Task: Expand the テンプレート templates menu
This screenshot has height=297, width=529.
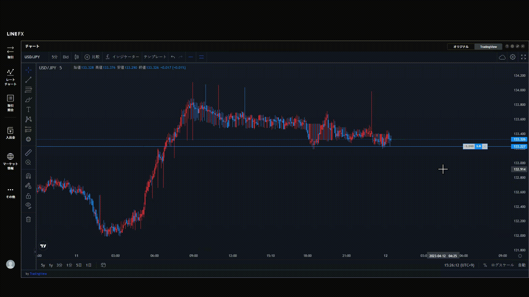Action: tap(155, 57)
